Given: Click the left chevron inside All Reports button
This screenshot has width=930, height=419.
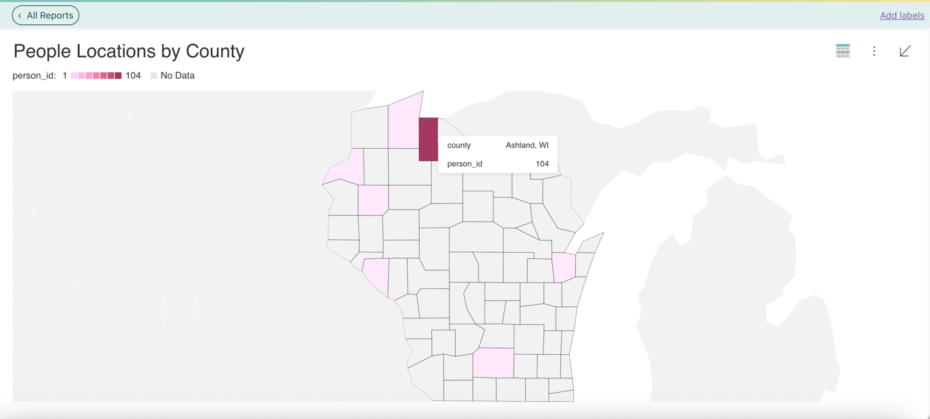Looking at the screenshot, I should (22, 15).
